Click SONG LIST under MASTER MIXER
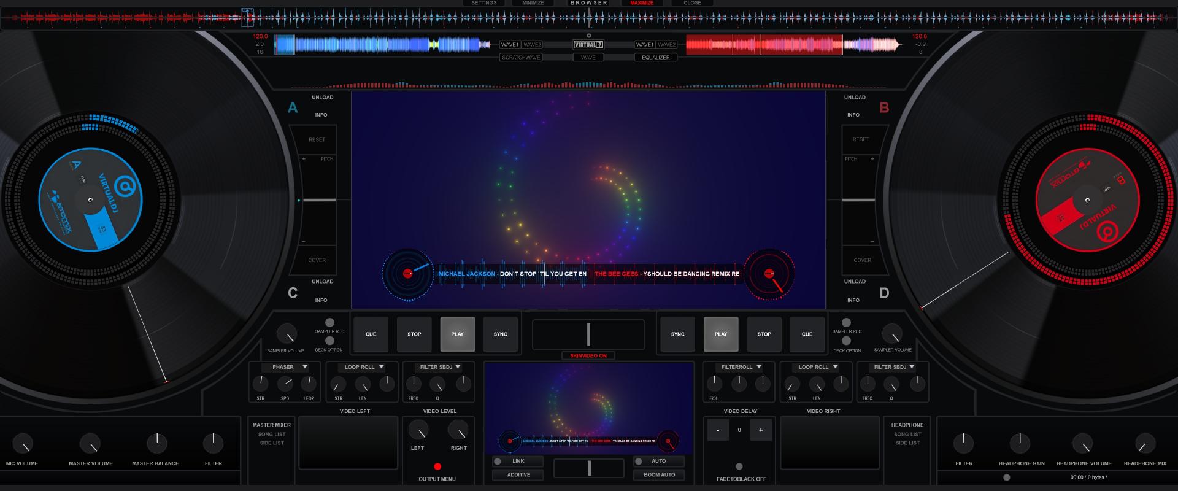The image size is (1178, 491). 272,435
